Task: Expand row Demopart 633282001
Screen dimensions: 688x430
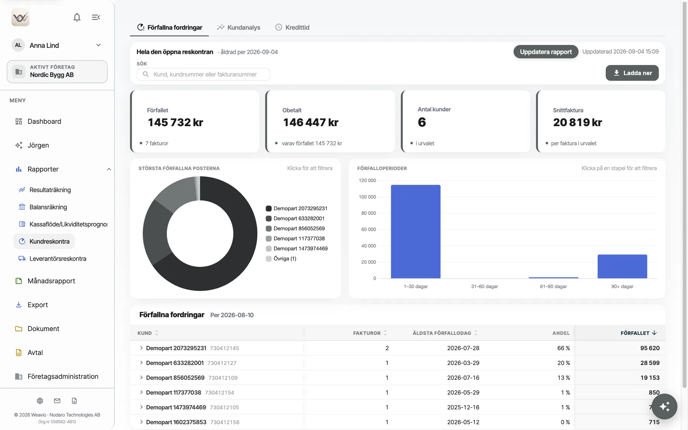Action: pos(141,363)
